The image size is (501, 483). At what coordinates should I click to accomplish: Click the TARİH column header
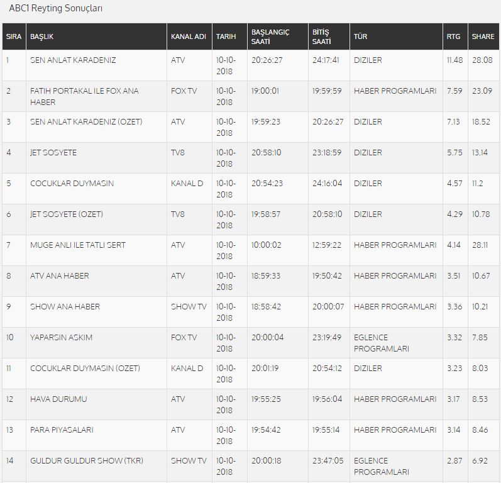(x=229, y=36)
